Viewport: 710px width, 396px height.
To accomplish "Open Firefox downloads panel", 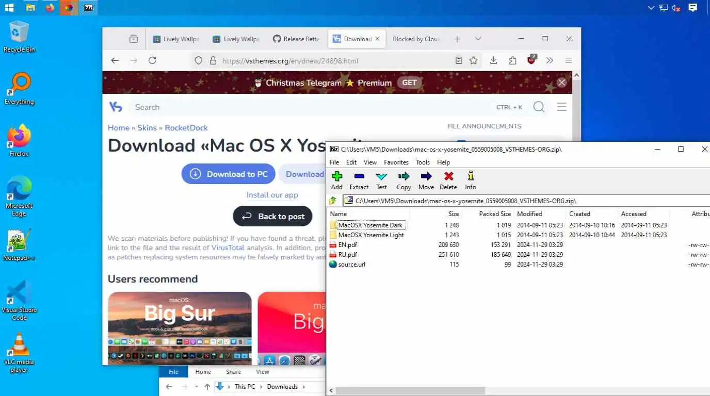I will (493, 60).
